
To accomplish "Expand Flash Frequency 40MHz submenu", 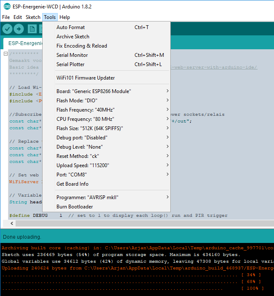I will coord(106,109).
